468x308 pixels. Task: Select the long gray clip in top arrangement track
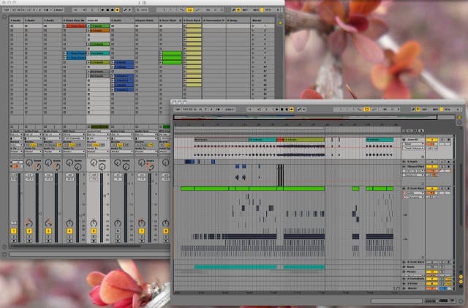[222, 140]
